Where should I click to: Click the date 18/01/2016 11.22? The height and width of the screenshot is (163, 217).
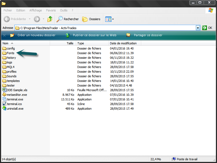[122, 62]
